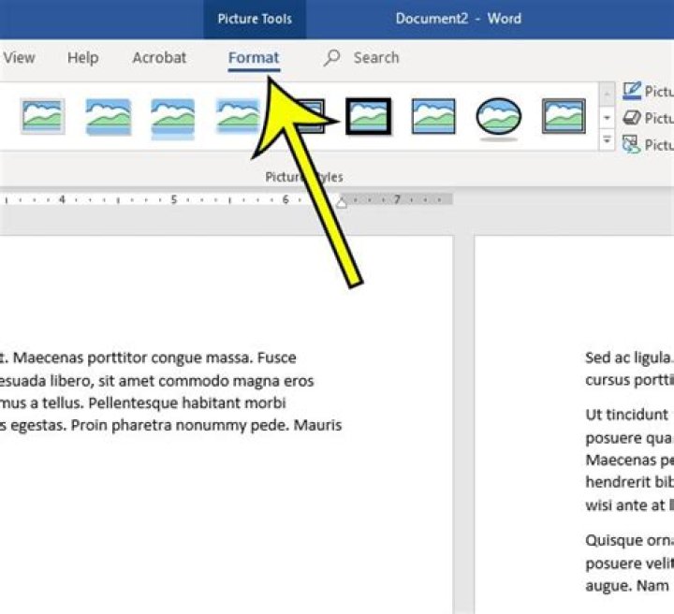Switch to the View tab

[19, 58]
